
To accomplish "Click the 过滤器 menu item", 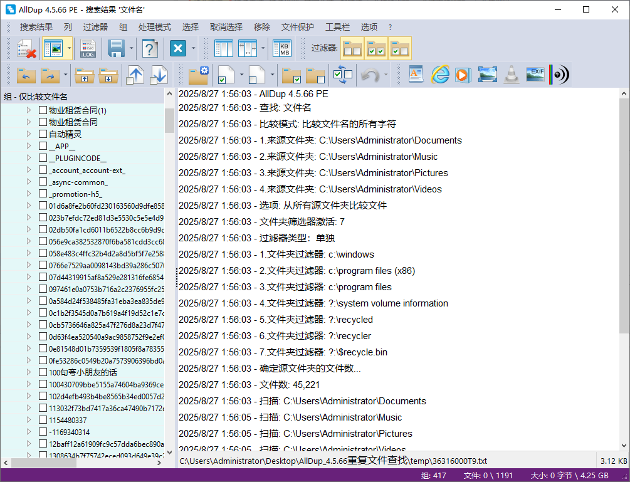I will [95, 27].
